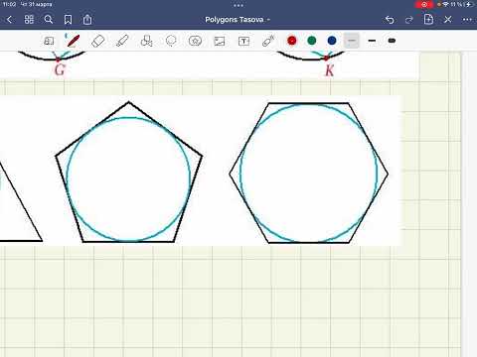This screenshot has height=357, width=477.
Task: Go back with the left chevron
Action: (9, 20)
